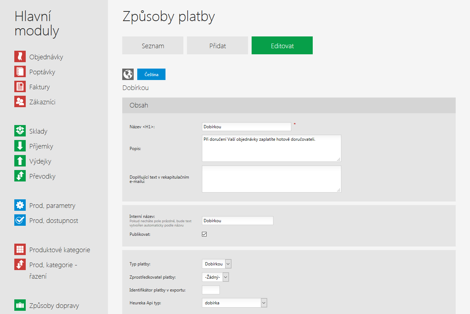Click the Identifikátor platby v exportu field

211,290
